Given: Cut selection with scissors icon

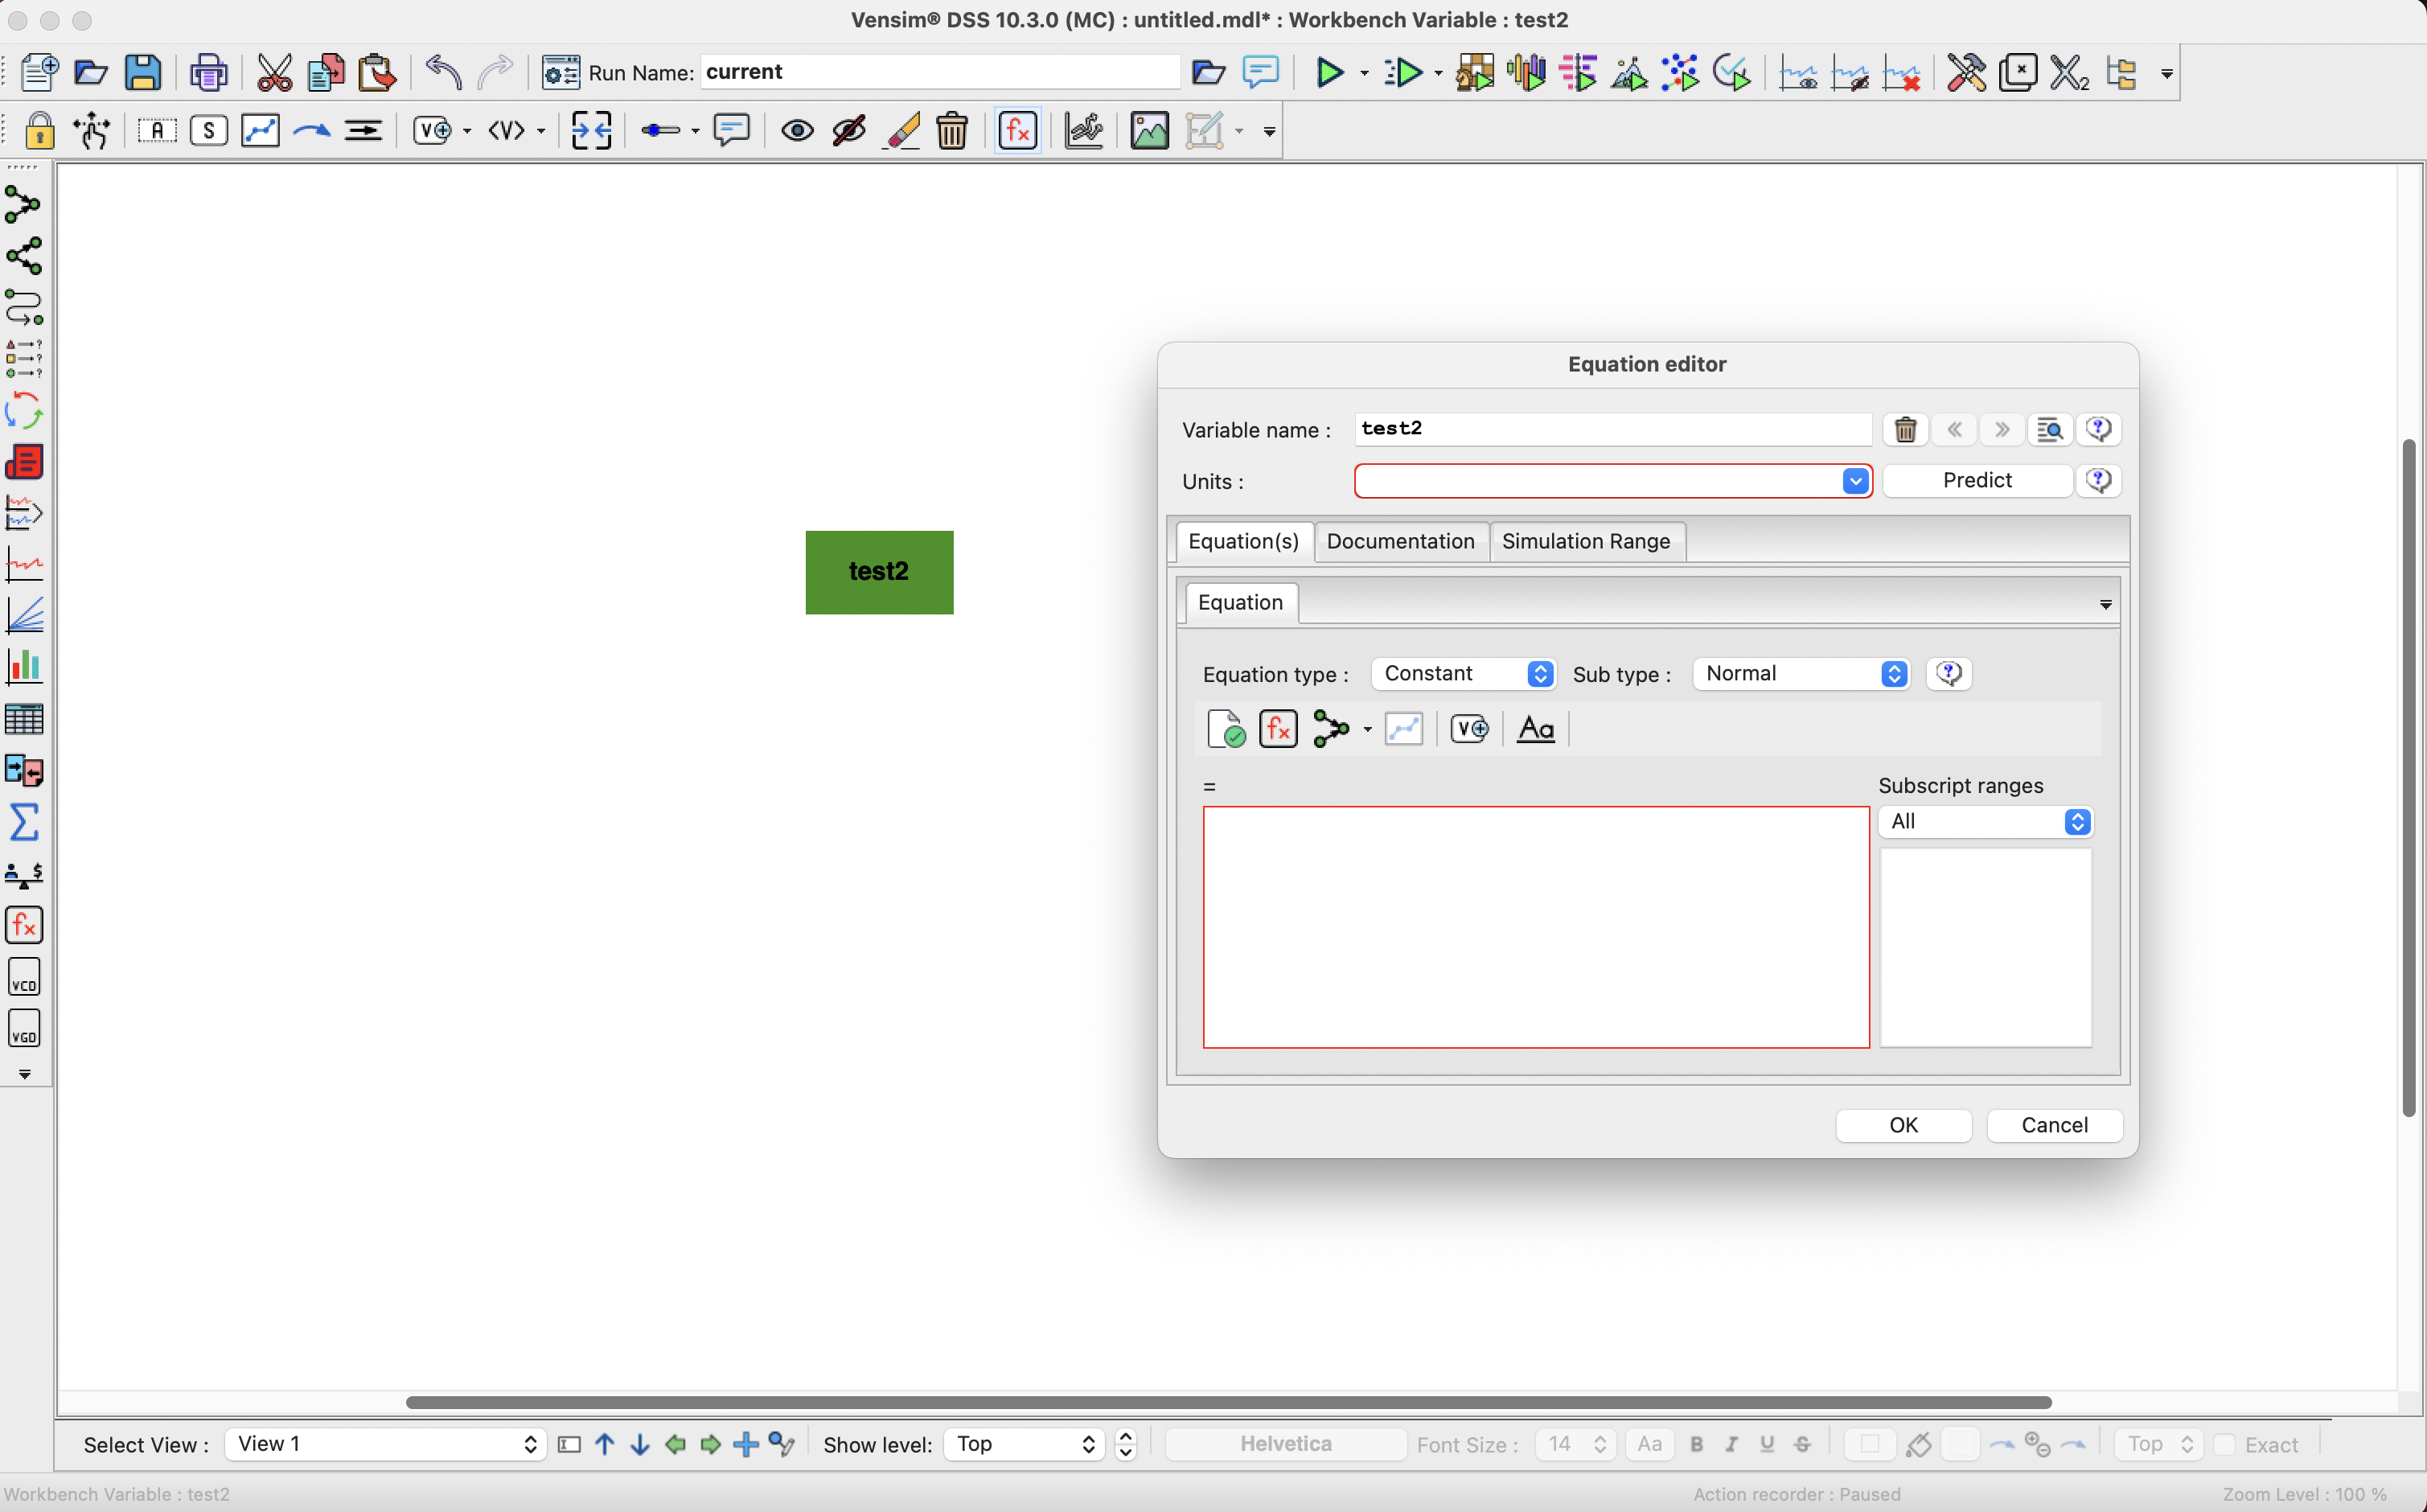Looking at the screenshot, I should (274, 73).
